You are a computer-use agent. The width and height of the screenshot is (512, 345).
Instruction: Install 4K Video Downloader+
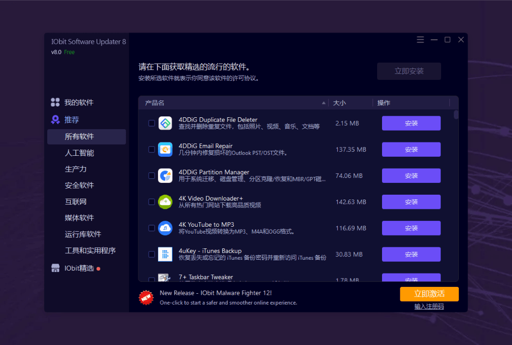pos(411,202)
